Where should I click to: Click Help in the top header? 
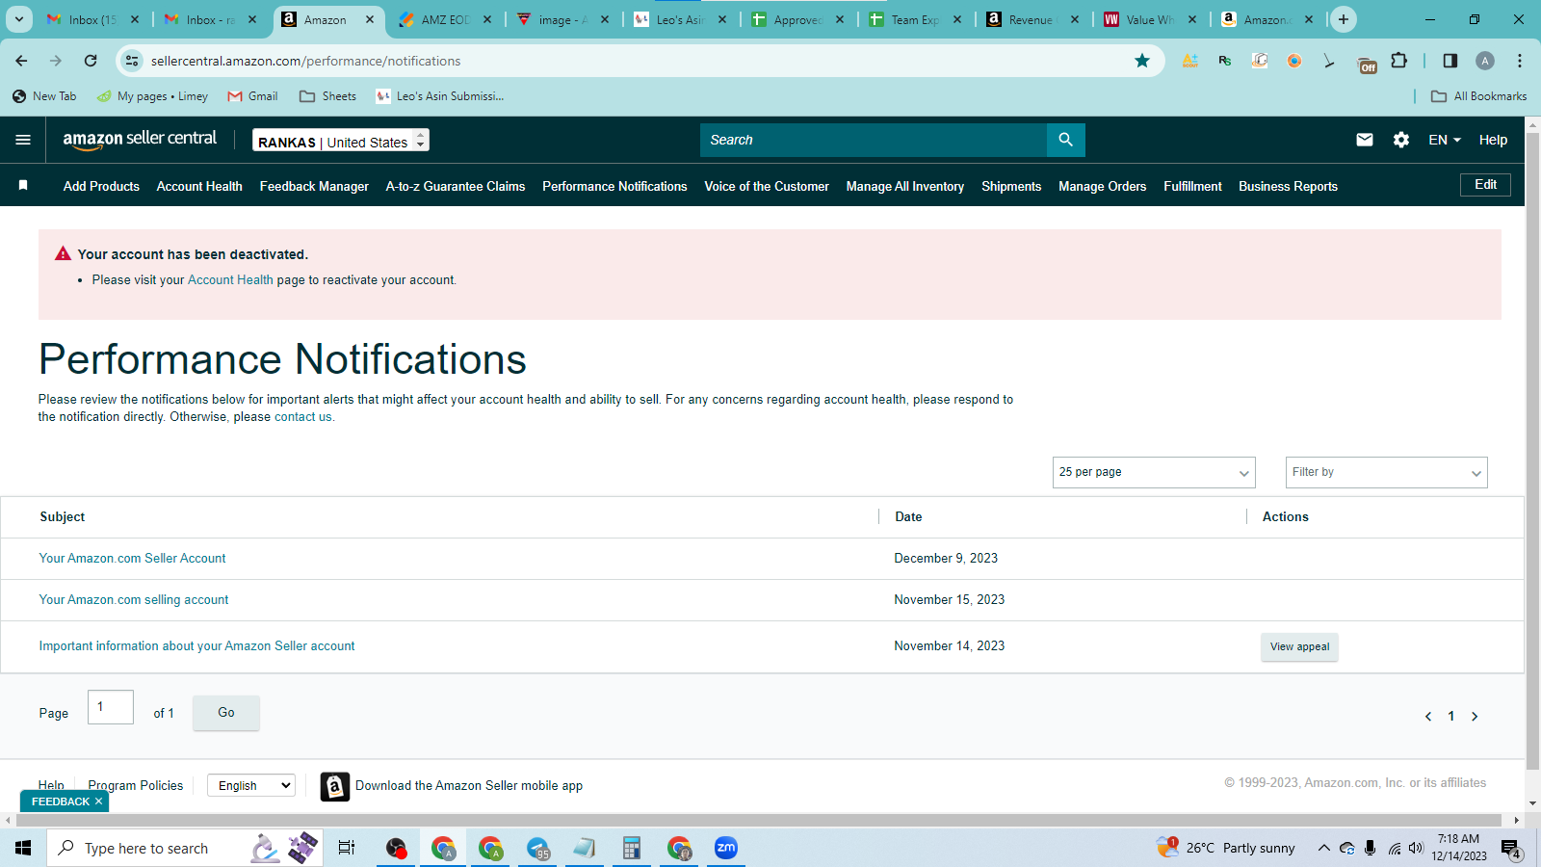point(1493,140)
